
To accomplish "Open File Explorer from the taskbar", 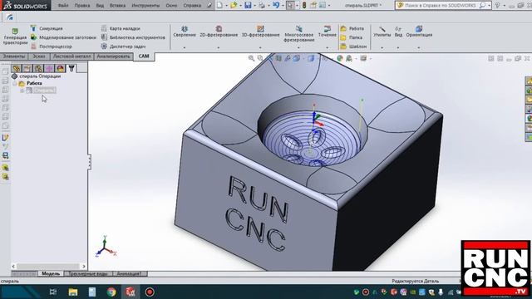I will click(73, 292).
